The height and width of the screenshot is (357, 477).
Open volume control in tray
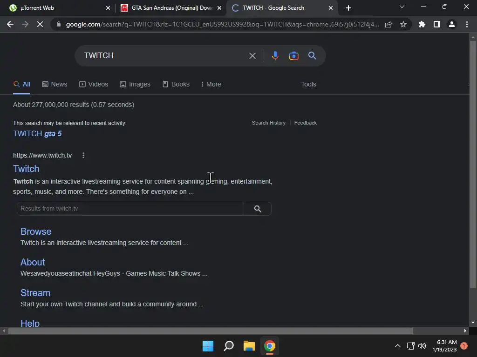pyautogui.click(x=422, y=346)
